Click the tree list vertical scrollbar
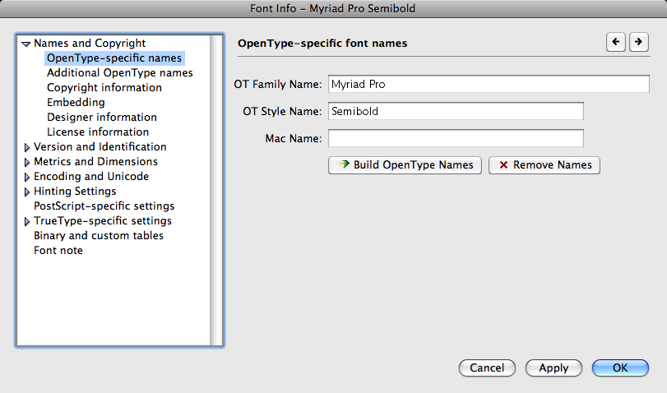 point(216,190)
